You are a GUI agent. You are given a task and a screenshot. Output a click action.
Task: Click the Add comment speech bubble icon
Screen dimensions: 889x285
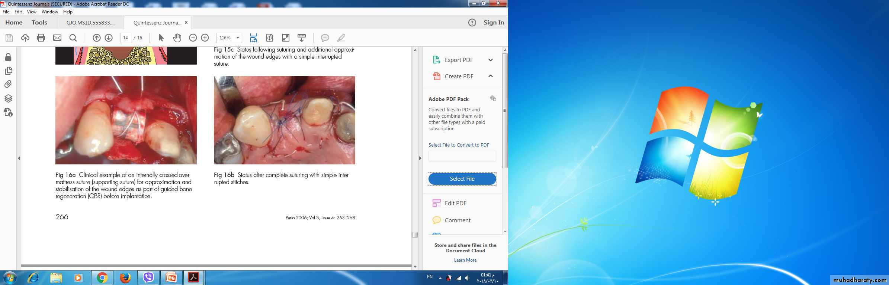pyautogui.click(x=325, y=37)
